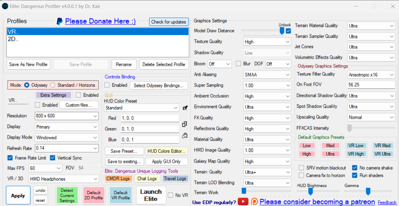The height and width of the screenshot is (206, 399).
Task: Click the Blue color value field
Action: [x=150, y=140]
